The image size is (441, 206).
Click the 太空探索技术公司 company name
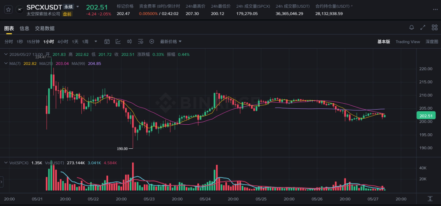tap(43, 14)
